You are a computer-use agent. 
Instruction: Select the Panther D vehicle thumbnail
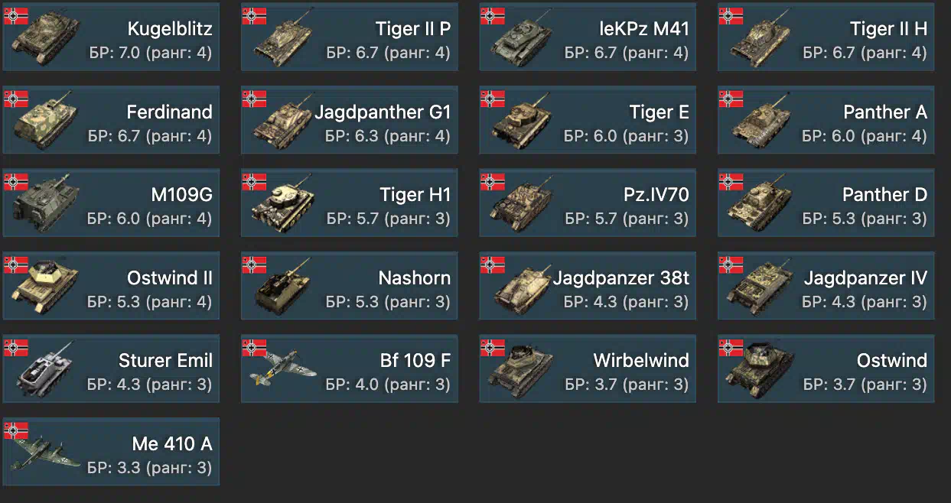click(760, 203)
